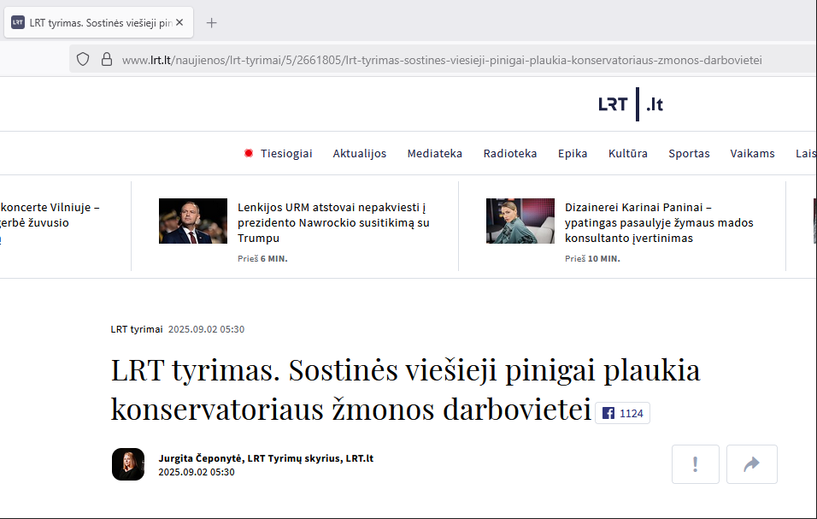Click the LRT favicon in the tab
The height and width of the screenshot is (519, 817).
(x=18, y=22)
